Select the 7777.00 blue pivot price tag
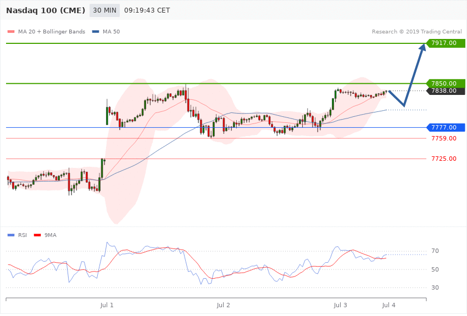The width and height of the screenshot is (467, 316). 446,127
